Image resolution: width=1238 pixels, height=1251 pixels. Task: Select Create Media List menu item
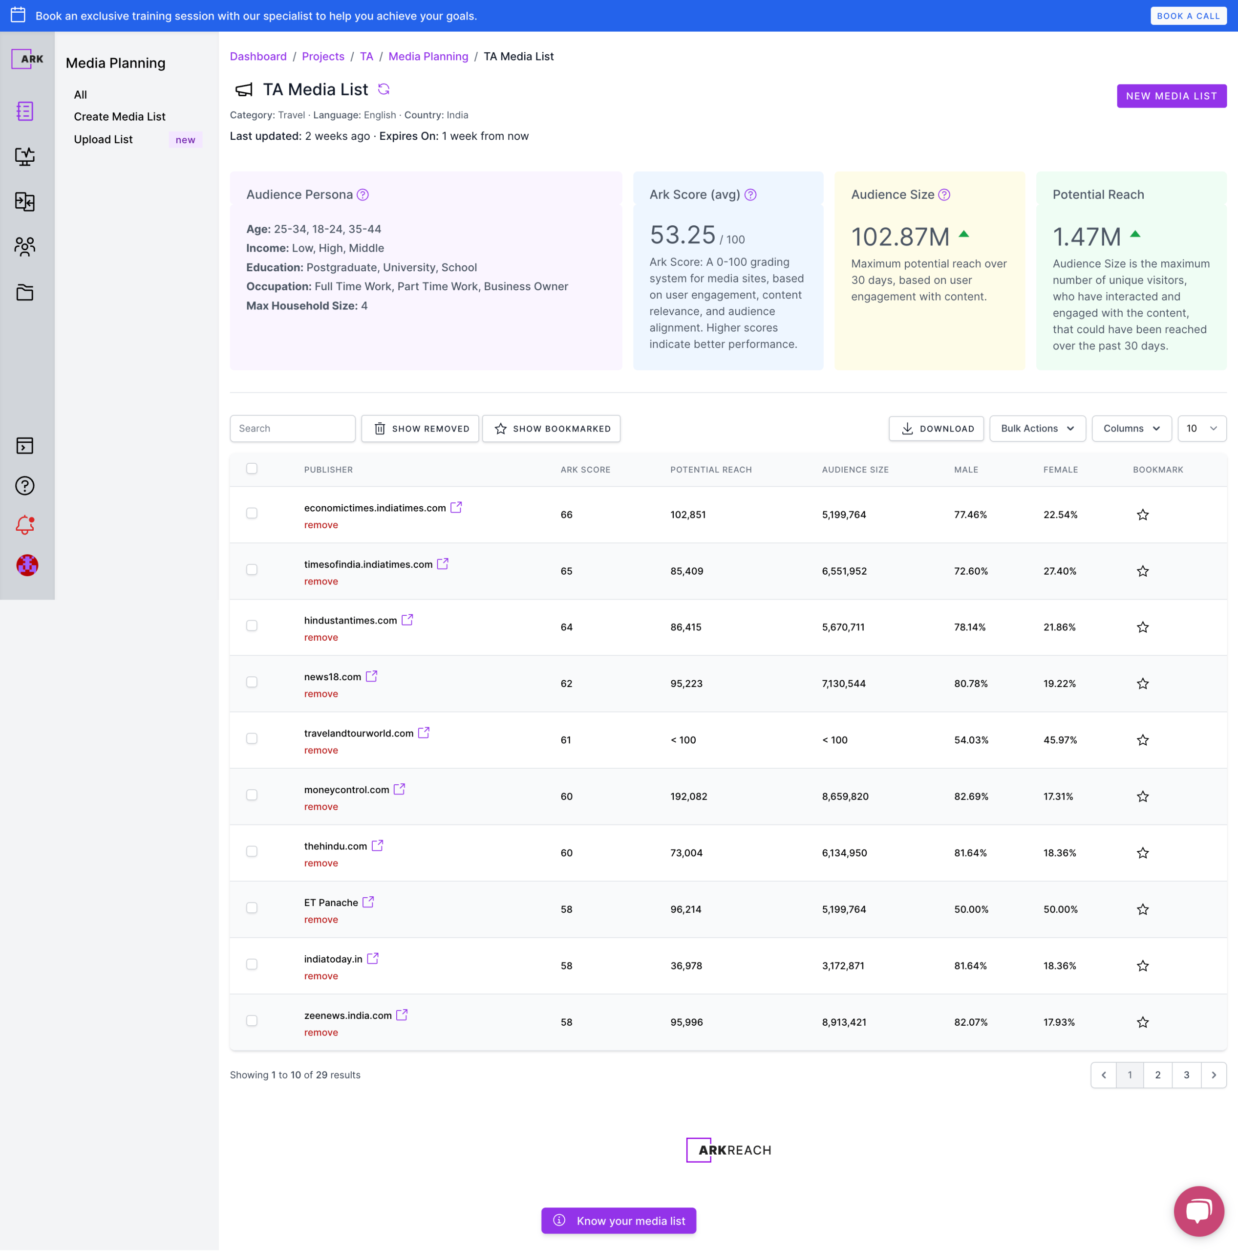pos(120,117)
